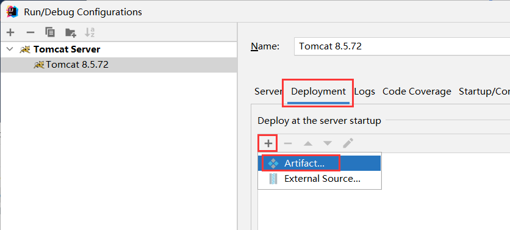The width and height of the screenshot is (510, 230).
Task: Switch to the Logs tab
Action: (x=365, y=92)
